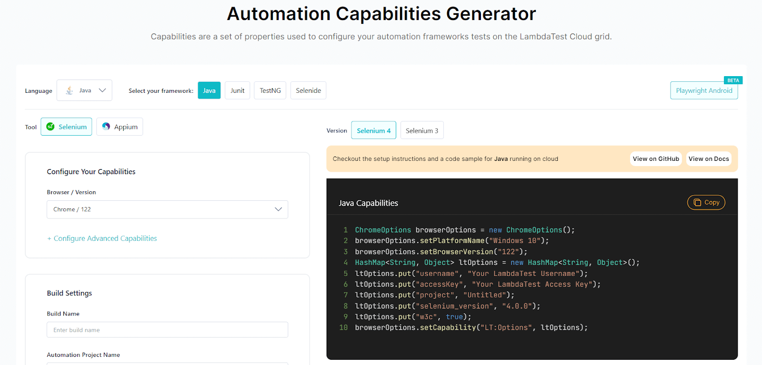Expand Configure Advanced Capabilities
The height and width of the screenshot is (365, 762).
point(102,238)
